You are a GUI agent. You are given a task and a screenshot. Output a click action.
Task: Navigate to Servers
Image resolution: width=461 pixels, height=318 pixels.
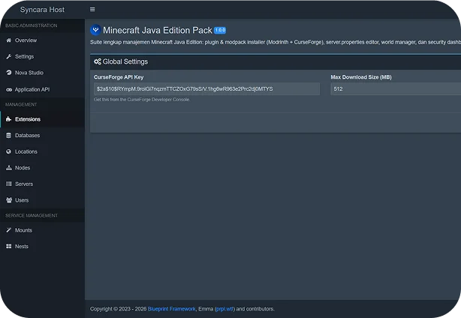pos(42,184)
